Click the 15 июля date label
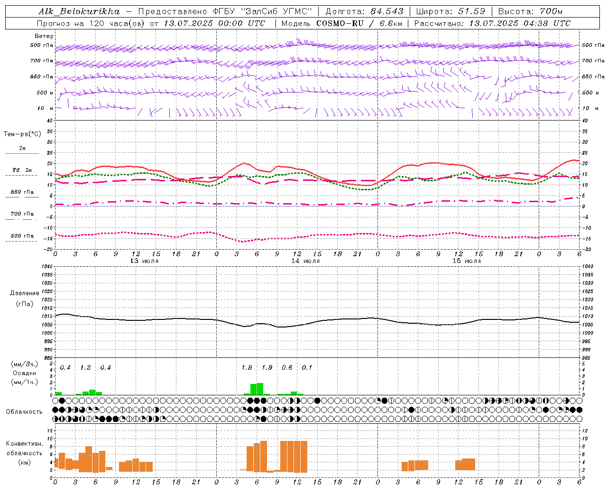This screenshot has height=486, width=607. pos(467,261)
